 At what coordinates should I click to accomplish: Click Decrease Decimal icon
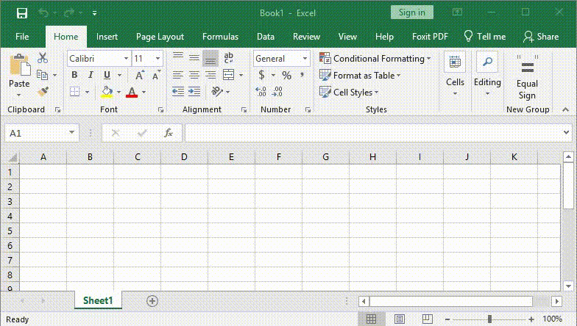coord(277,91)
